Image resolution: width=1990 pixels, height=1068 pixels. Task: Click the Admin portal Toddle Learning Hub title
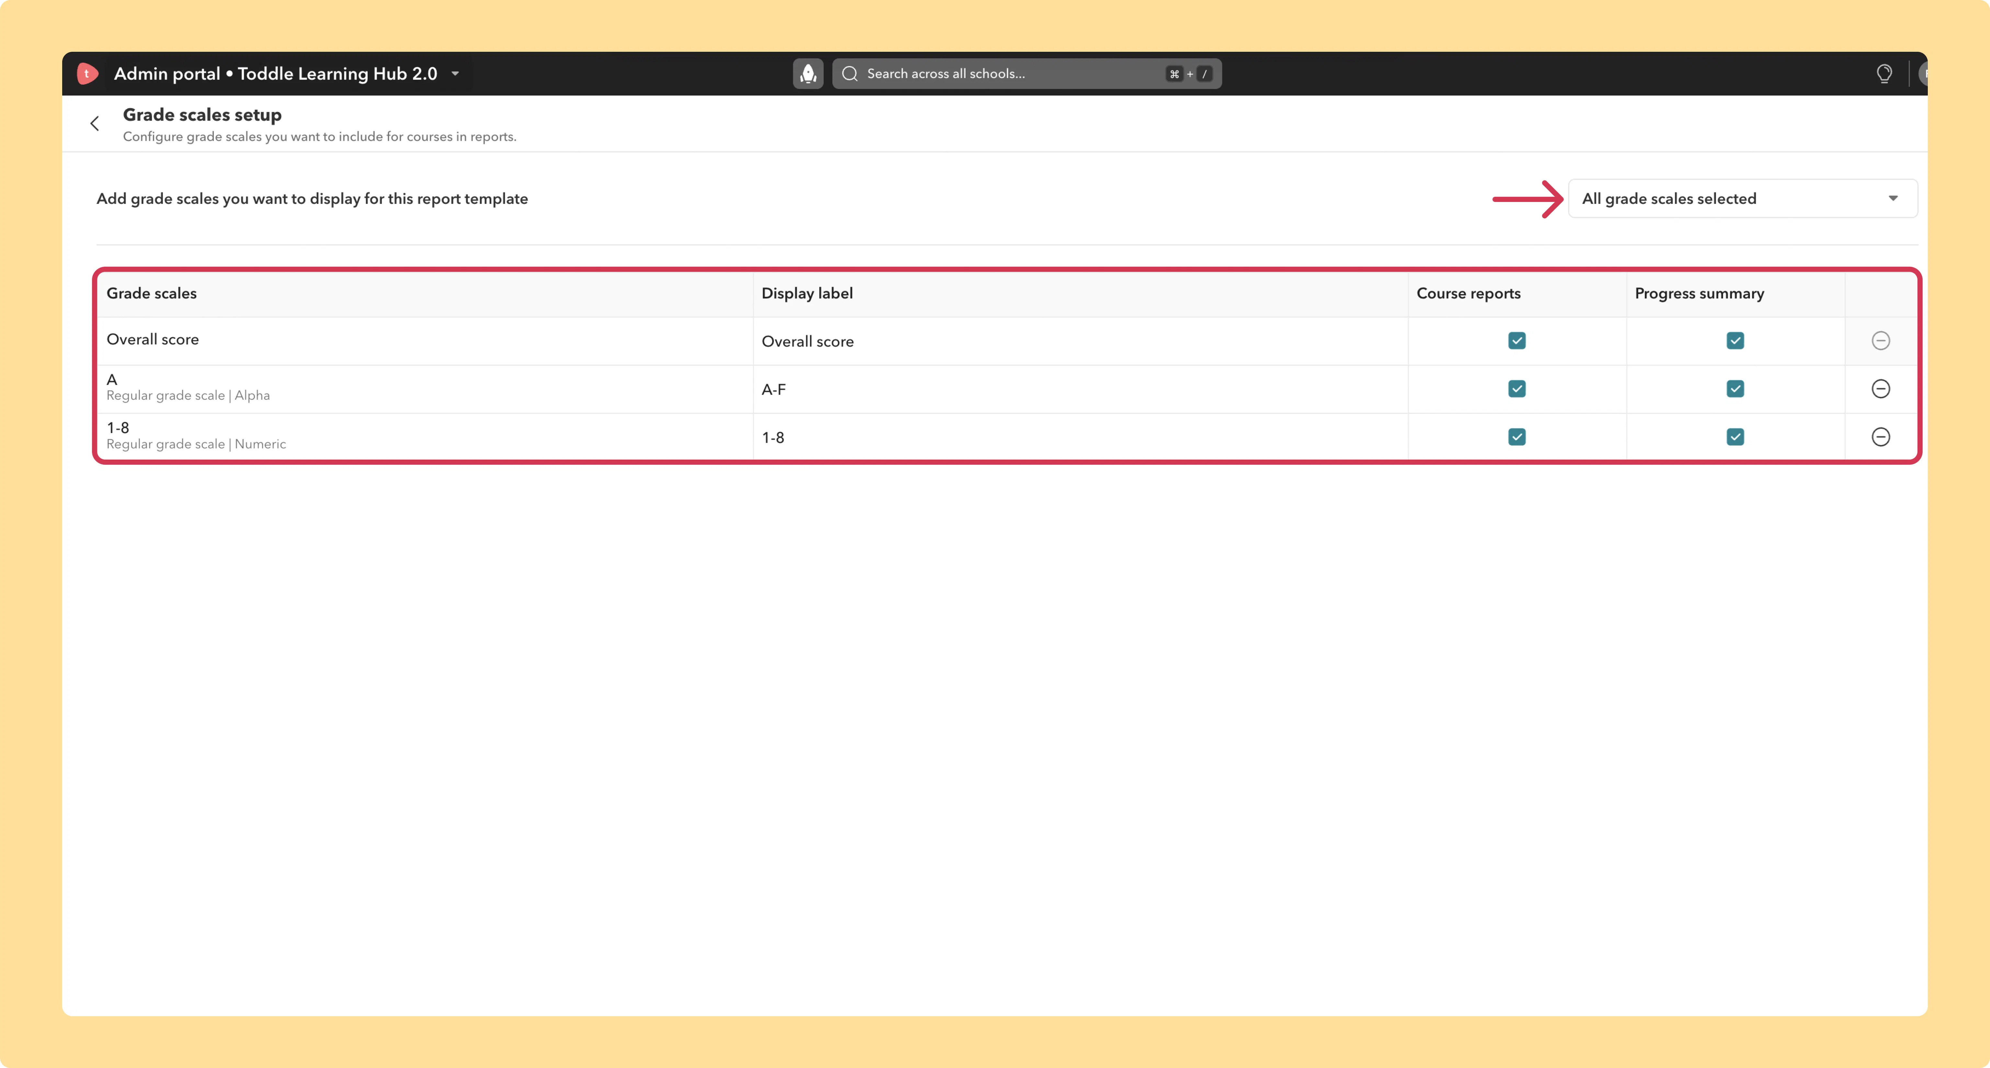click(276, 73)
